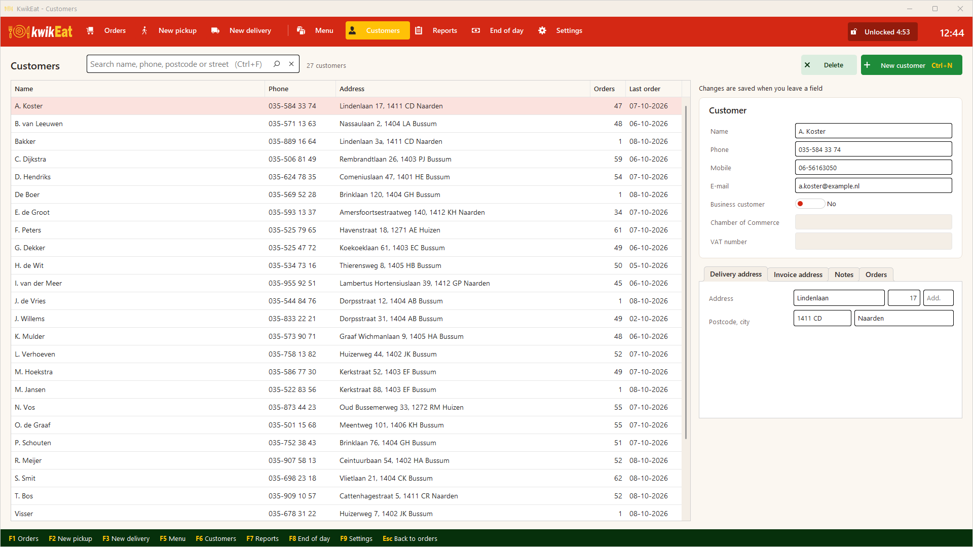Clear the search with X icon
The height and width of the screenshot is (547, 973).
pos(291,64)
